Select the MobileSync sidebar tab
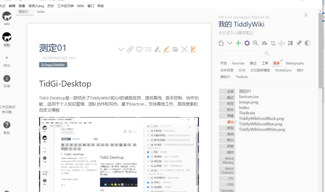Screen dimensions: 325x192 (283, 70)
